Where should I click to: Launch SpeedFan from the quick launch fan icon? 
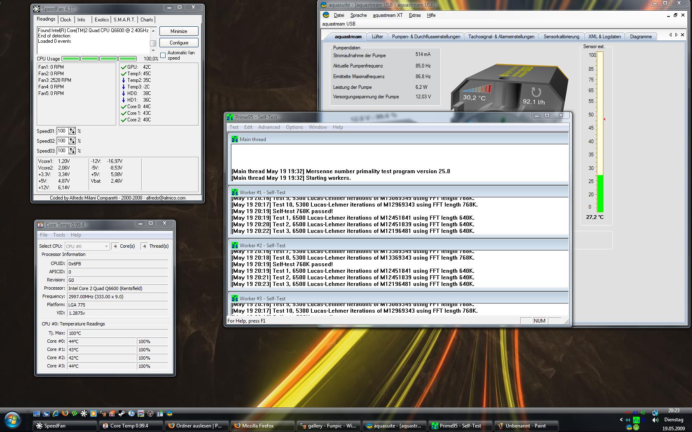84,413
